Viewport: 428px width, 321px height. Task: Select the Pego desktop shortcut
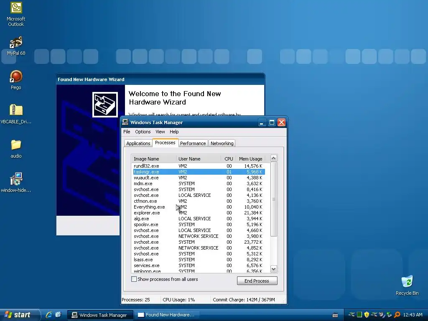click(16, 80)
